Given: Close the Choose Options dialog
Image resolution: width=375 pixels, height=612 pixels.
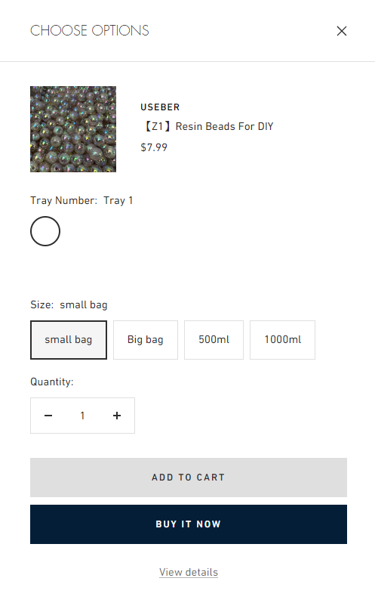Looking at the screenshot, I should [342, 31].
